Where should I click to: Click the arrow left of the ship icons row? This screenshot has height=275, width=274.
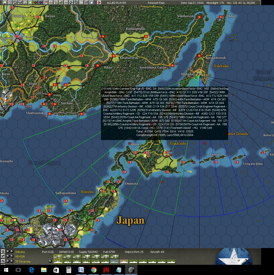pyautogui.click(x=50, y=261)
